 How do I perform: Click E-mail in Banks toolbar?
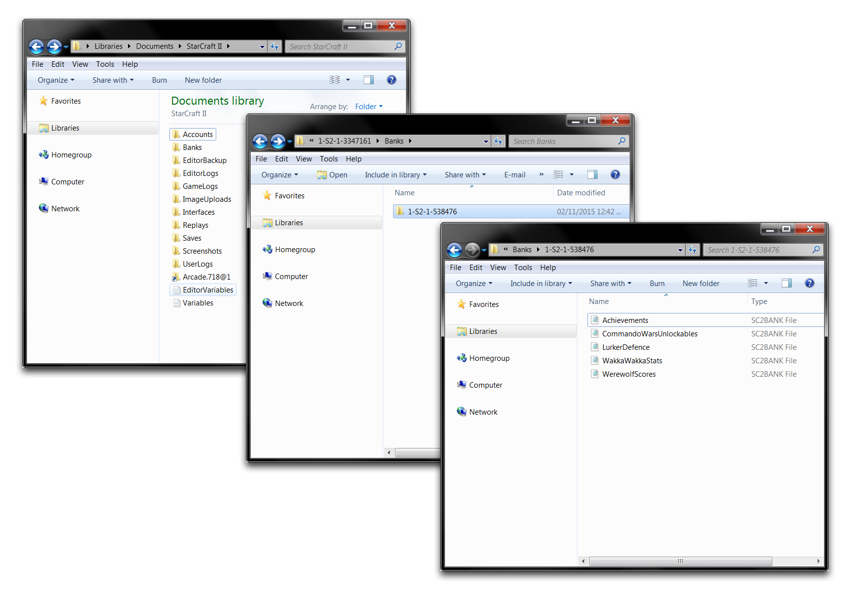pos(515,174)
